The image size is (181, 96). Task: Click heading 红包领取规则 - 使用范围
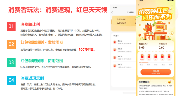pos(42,61)
